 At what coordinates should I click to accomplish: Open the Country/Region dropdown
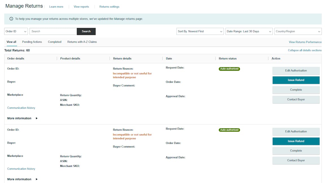point(298,32)
